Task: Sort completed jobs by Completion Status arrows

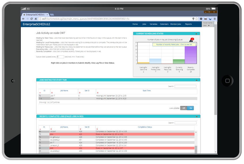Action: coord(97,129)
